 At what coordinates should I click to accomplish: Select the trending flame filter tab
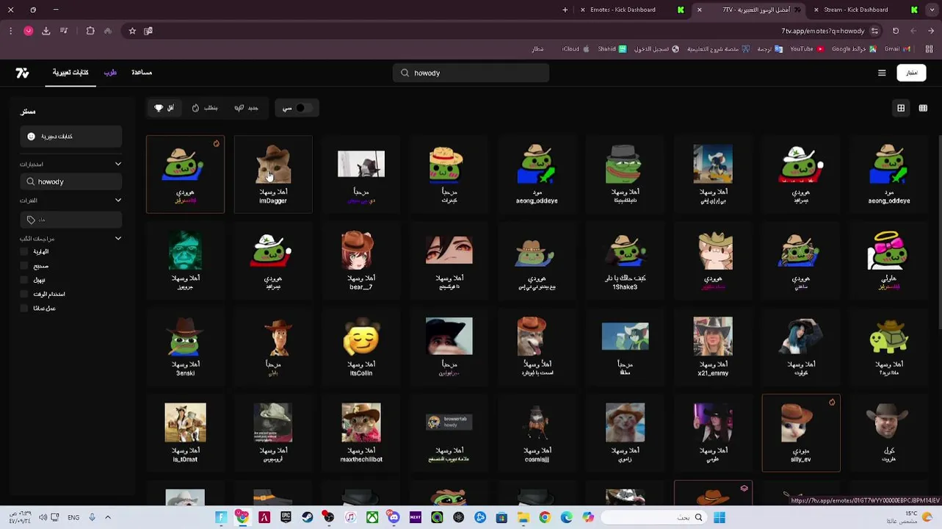coord(205,108)
